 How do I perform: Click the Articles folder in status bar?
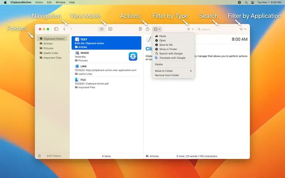tap(152, 156)
